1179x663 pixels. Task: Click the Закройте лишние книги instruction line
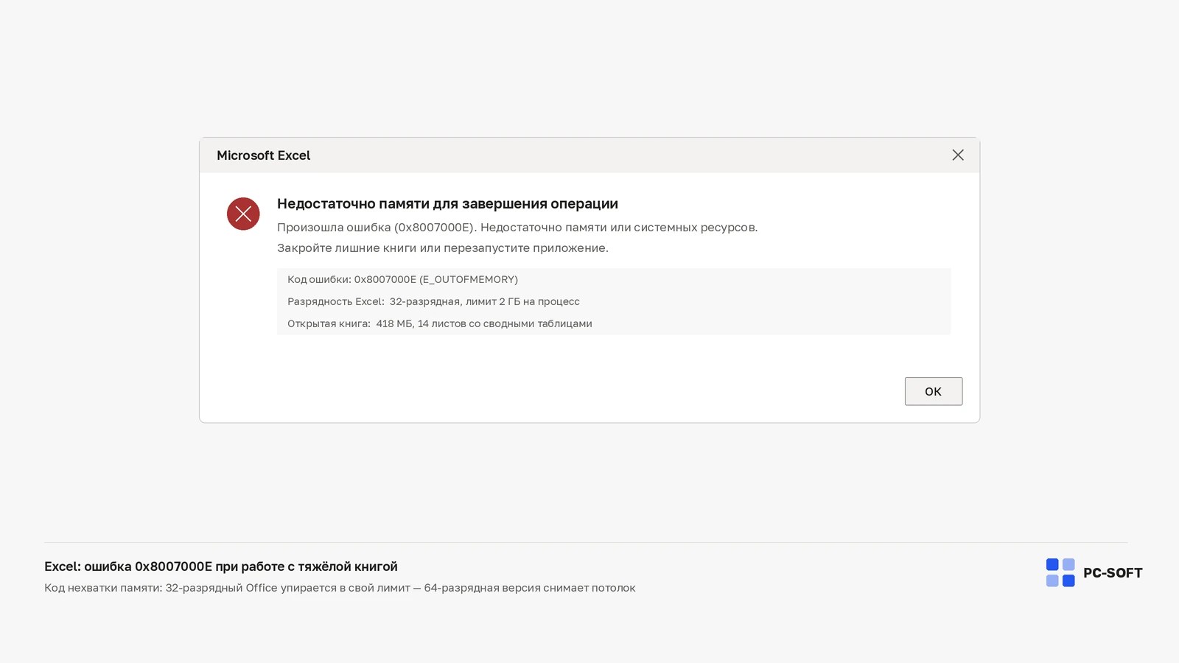click(443, 248)
